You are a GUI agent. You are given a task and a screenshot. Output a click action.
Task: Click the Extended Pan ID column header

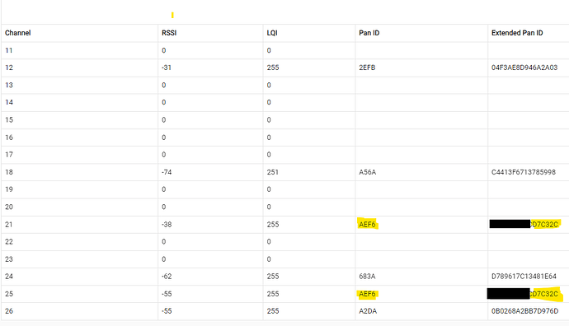517,33
